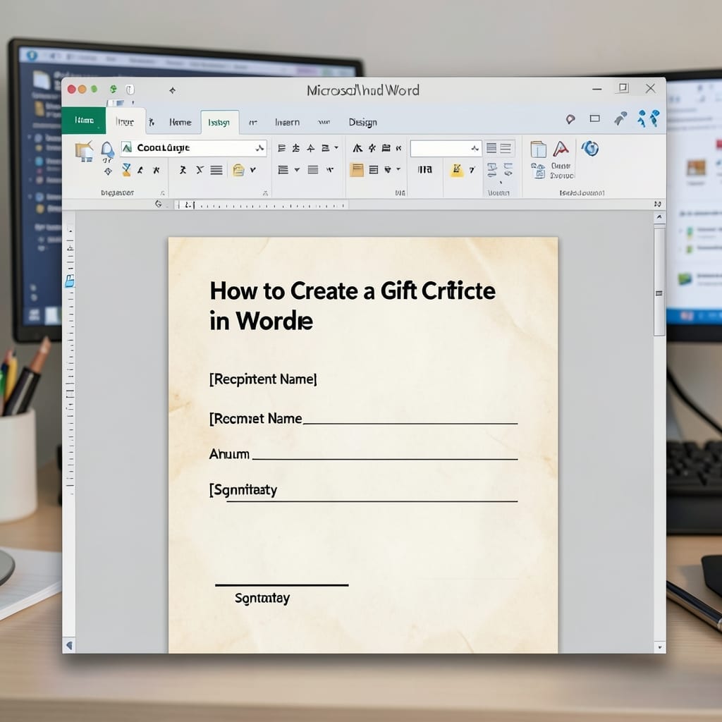The width and height of the screenshot is (722, 722).
Task: Click the rectangle outline icon in tab row
Action: point(595,118)
